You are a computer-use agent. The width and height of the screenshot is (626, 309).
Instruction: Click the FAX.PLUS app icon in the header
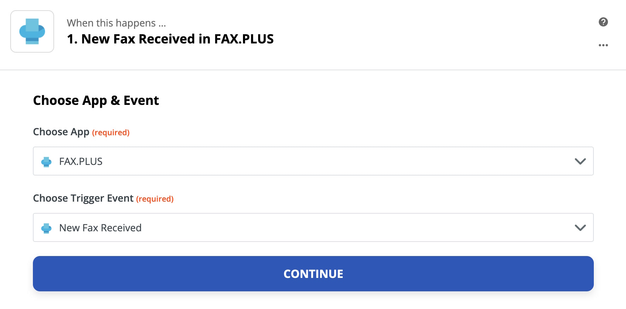pyautogui.click(x=32, y=31)
